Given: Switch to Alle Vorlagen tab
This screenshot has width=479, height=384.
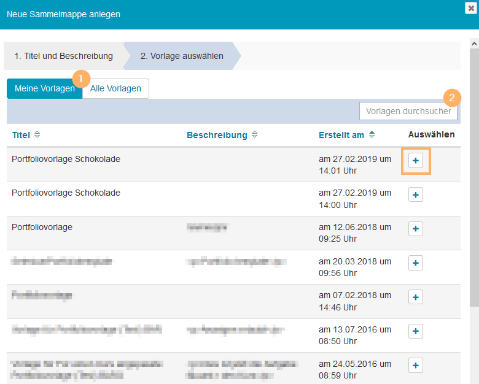Looking at the screenshot, I should coord(115,88).
